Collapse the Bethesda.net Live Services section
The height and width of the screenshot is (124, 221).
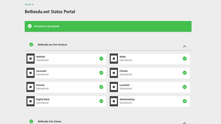(x=185, y=46)
